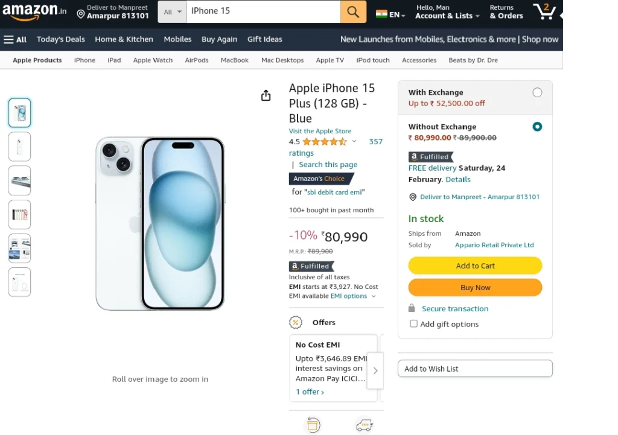Click the delivery location pin icon
The image size is (618, 435).
click(81, 14)
